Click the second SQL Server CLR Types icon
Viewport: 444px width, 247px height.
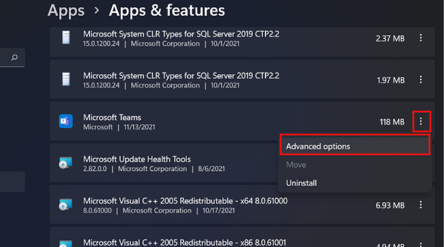coord(66,79)
